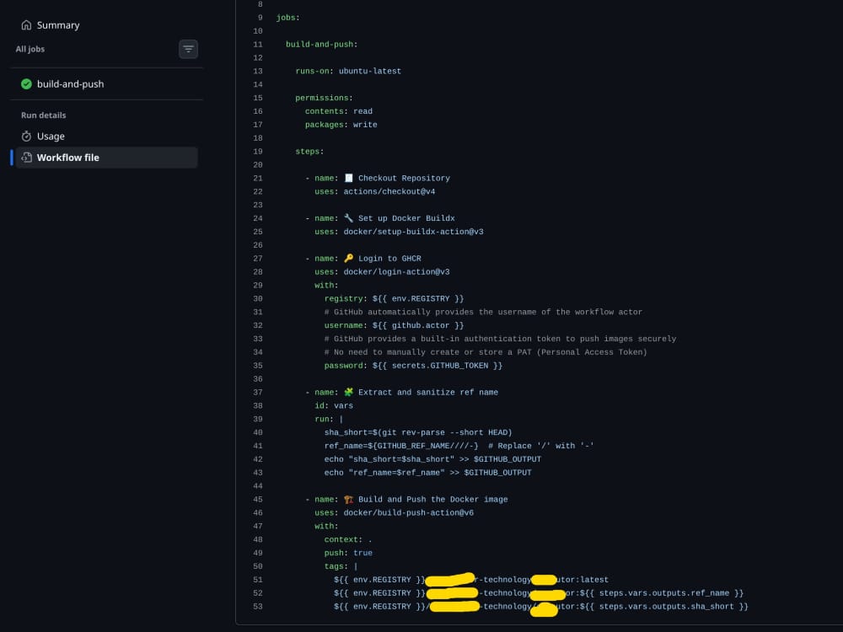Click 'docker/login-action@v3' text

[396, 272]
